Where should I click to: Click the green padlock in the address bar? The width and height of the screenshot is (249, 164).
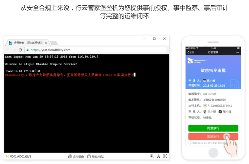coord(27,50)
